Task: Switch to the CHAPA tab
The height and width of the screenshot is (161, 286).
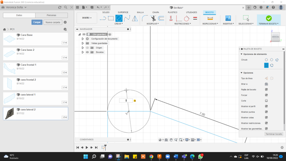Action: tap(156, 12)
